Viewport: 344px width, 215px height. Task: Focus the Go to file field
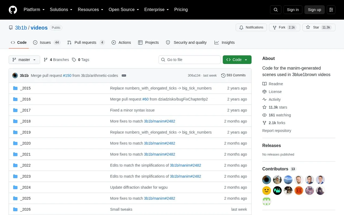(189, 60)
